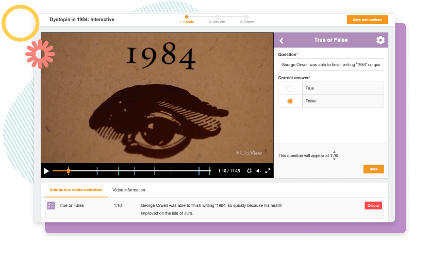Click the 'Dystopia in 1984: Interactive' title
The image size is (430, 264).
pos(82,20)
